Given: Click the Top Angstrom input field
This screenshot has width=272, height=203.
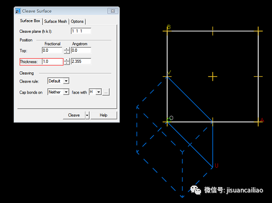Looking at the screenshot, I should (81, 50).
